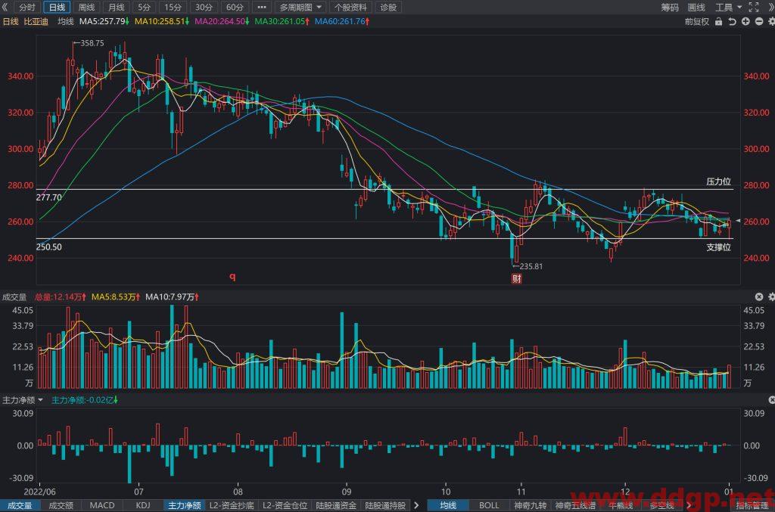Viewport: 775px width, 512px height.
Task: Expand the 工具 tools dropdown
Action: [x=729, y=7]
